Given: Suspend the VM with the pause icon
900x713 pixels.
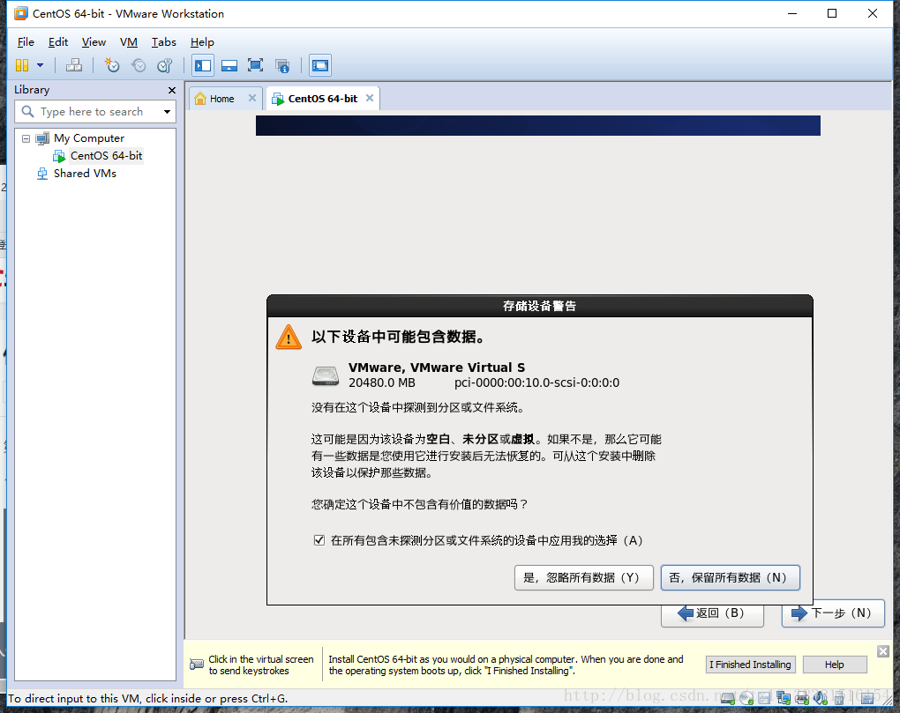Looking at the screenshot, I should [22, 65].
